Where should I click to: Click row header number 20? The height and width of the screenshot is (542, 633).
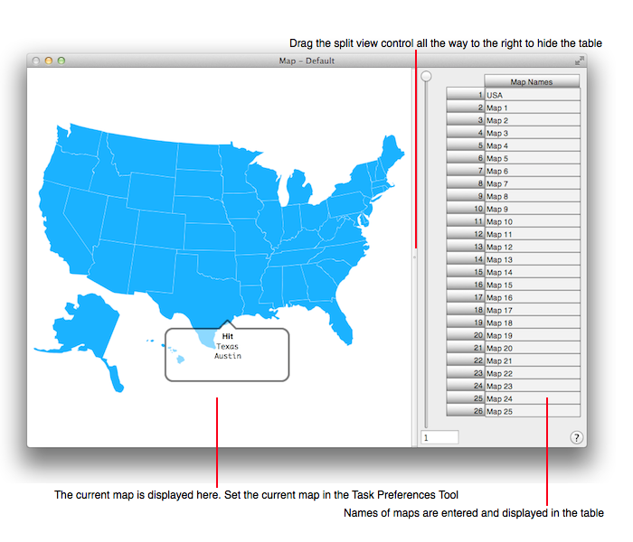pos(466,335)
